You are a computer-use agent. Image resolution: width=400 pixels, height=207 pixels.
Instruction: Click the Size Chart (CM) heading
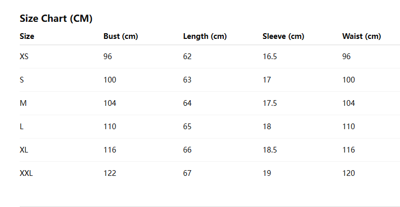pyautogui.click(x=56, y=19)
